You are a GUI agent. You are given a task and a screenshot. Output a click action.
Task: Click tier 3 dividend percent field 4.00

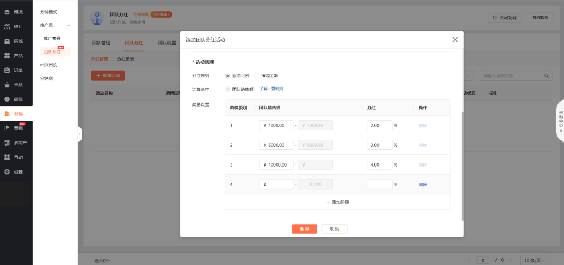coord(380,165)
